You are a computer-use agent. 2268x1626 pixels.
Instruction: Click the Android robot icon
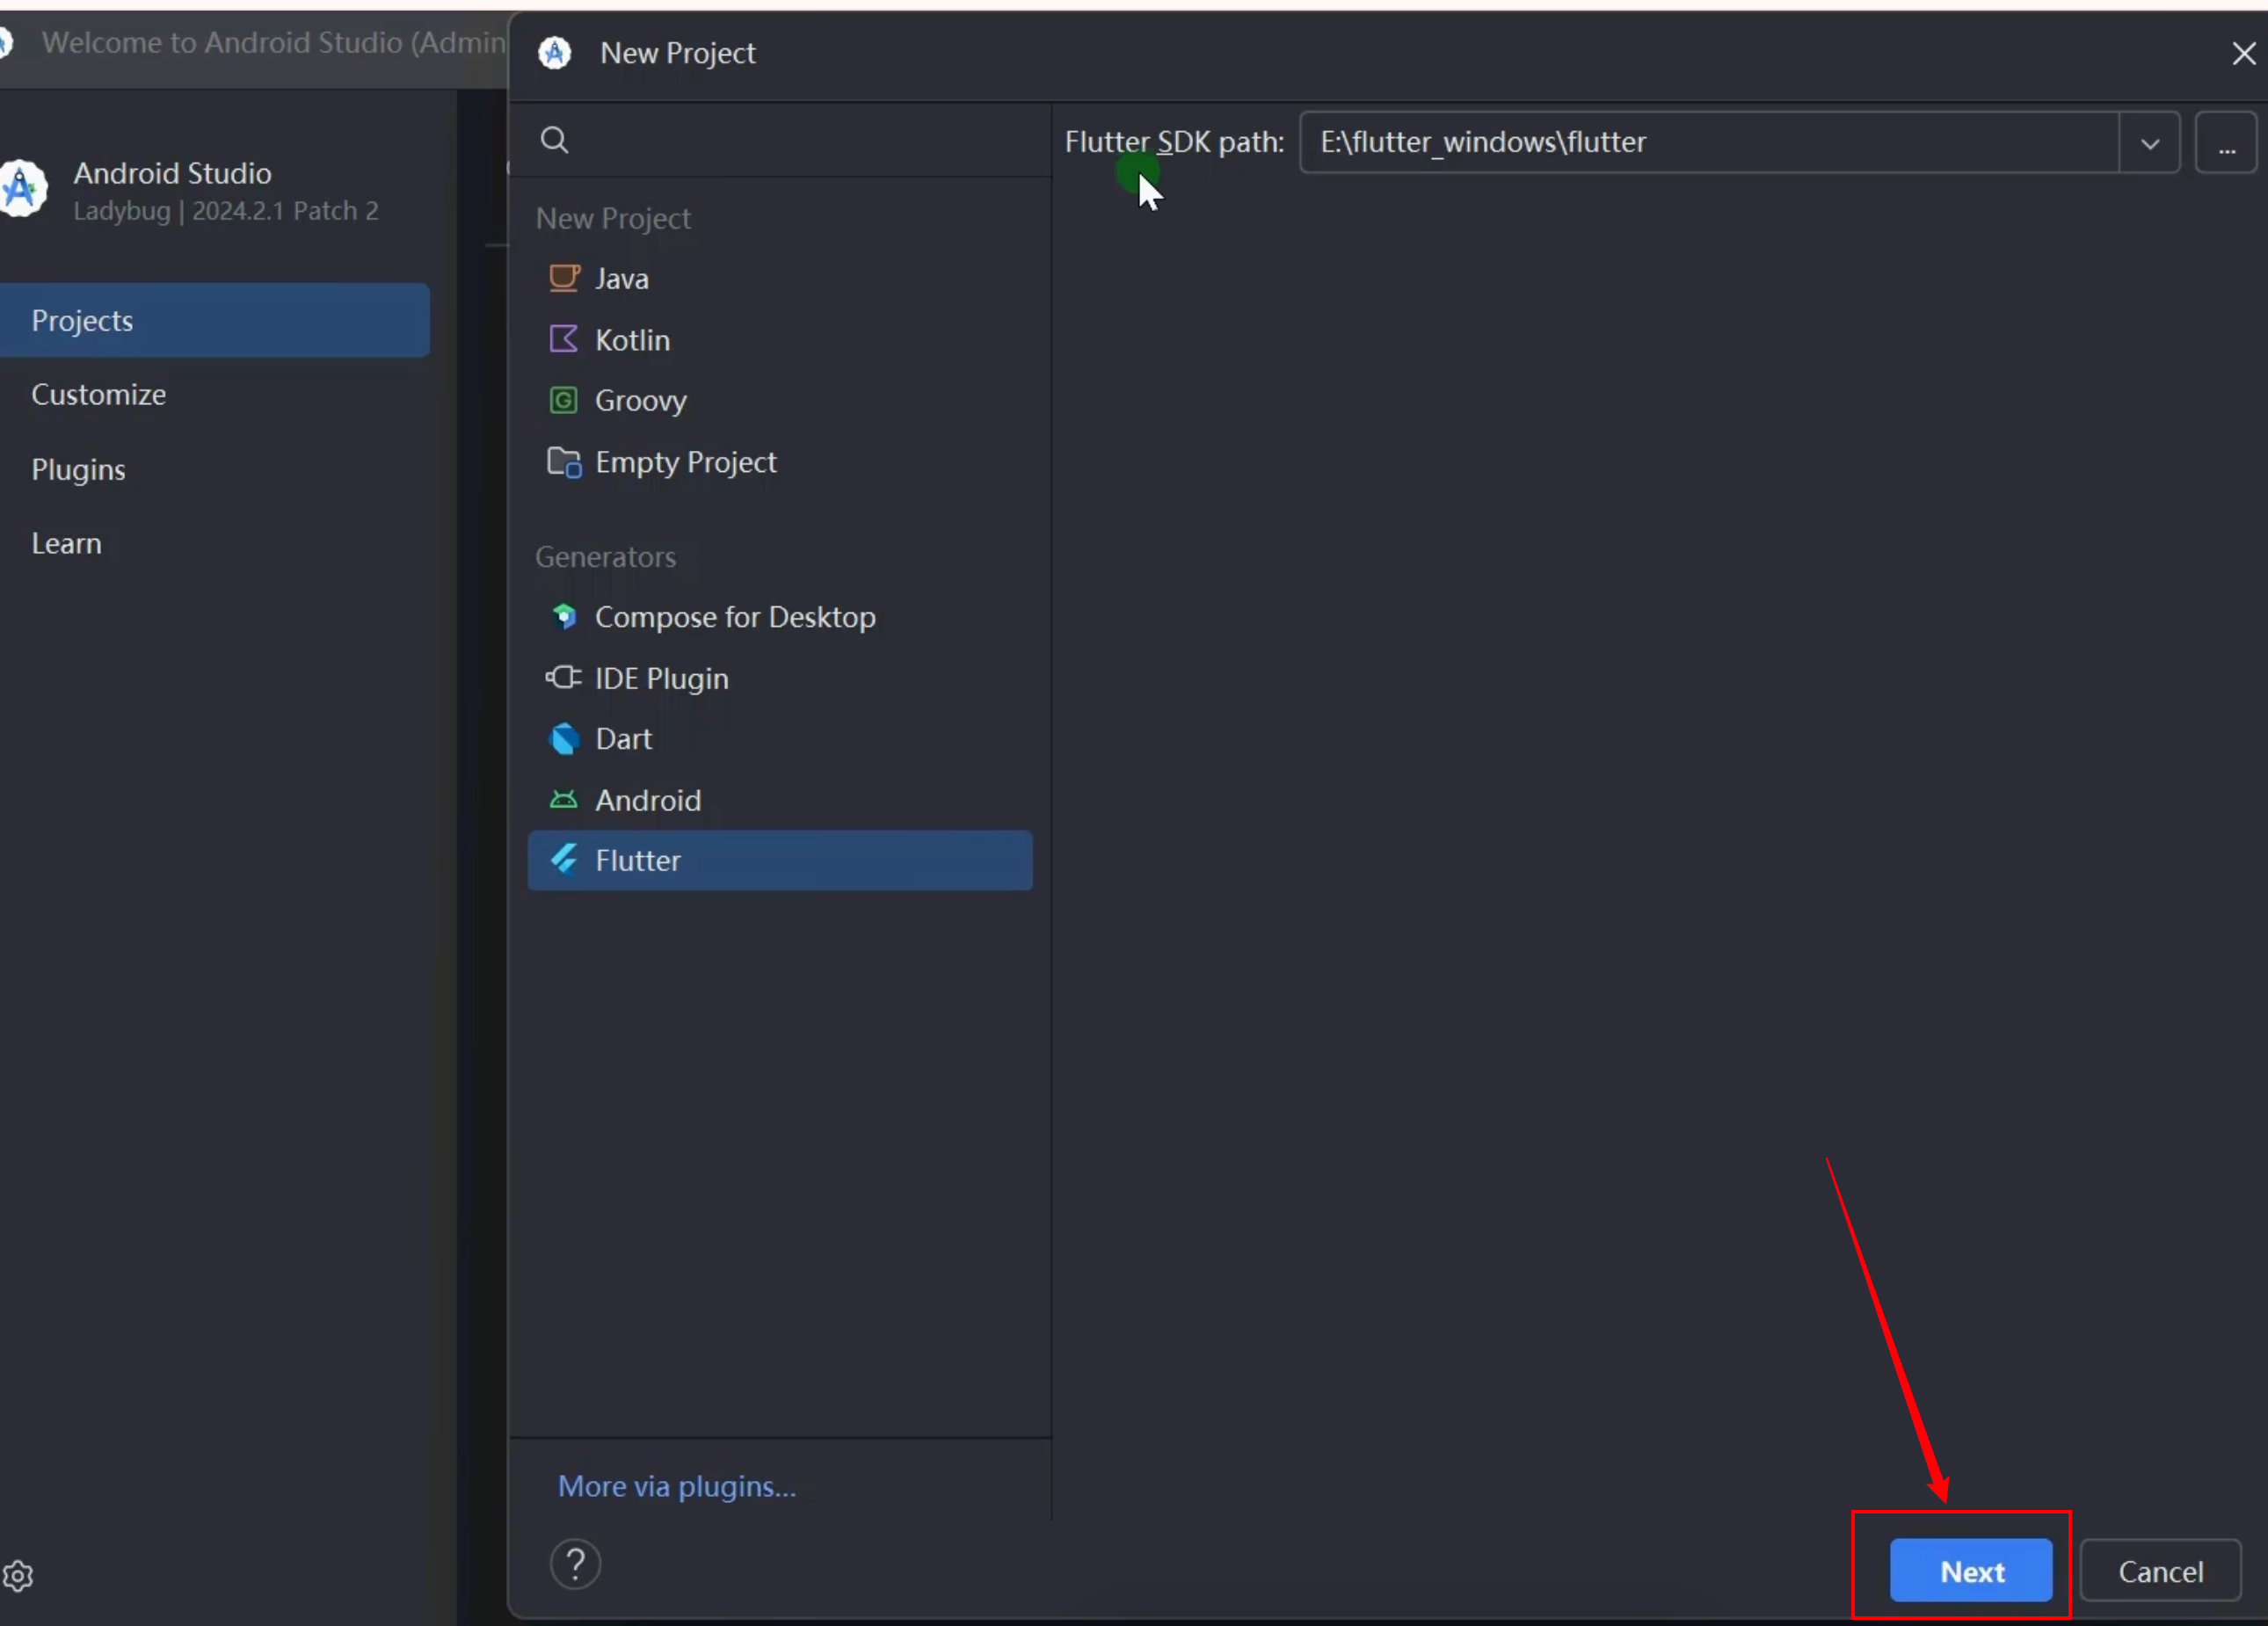click(x=564, y=800)
